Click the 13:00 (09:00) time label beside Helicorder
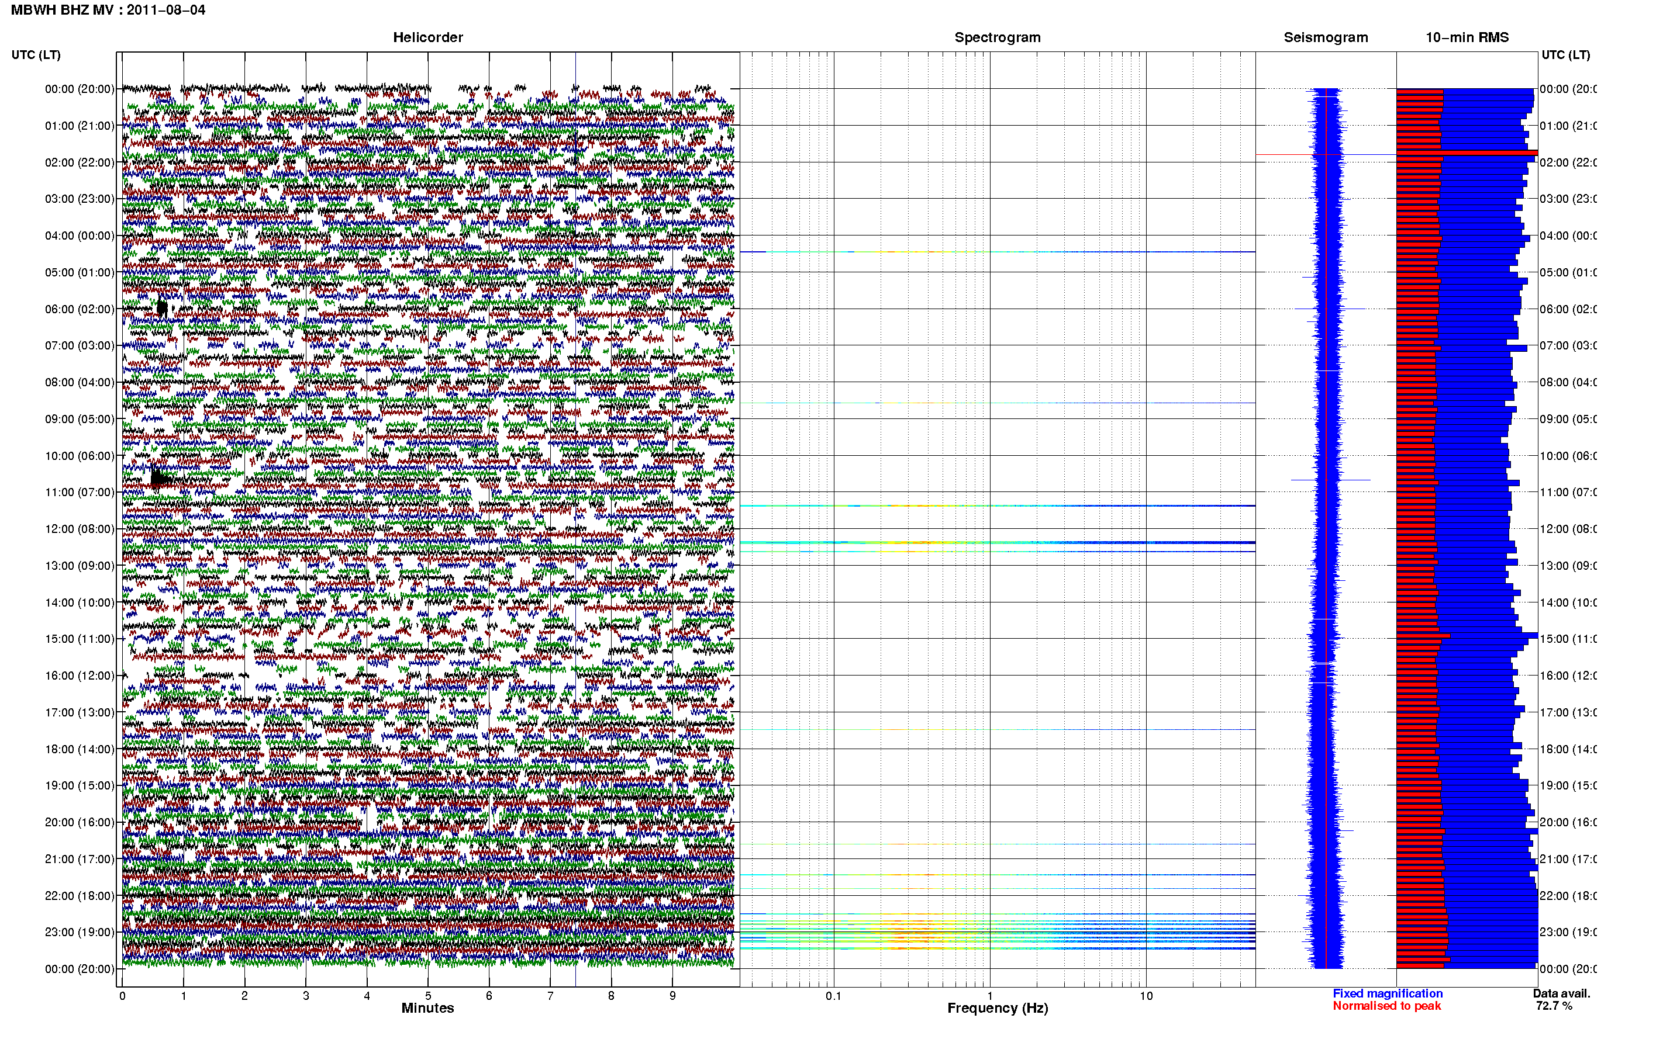Viewport: 1663px width, 1039px height. click(80, 566)
